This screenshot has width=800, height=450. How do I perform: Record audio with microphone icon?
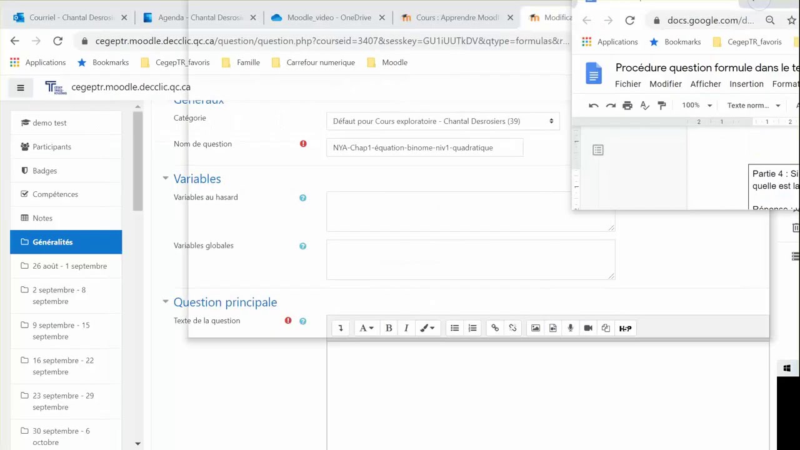click(571, 328)
